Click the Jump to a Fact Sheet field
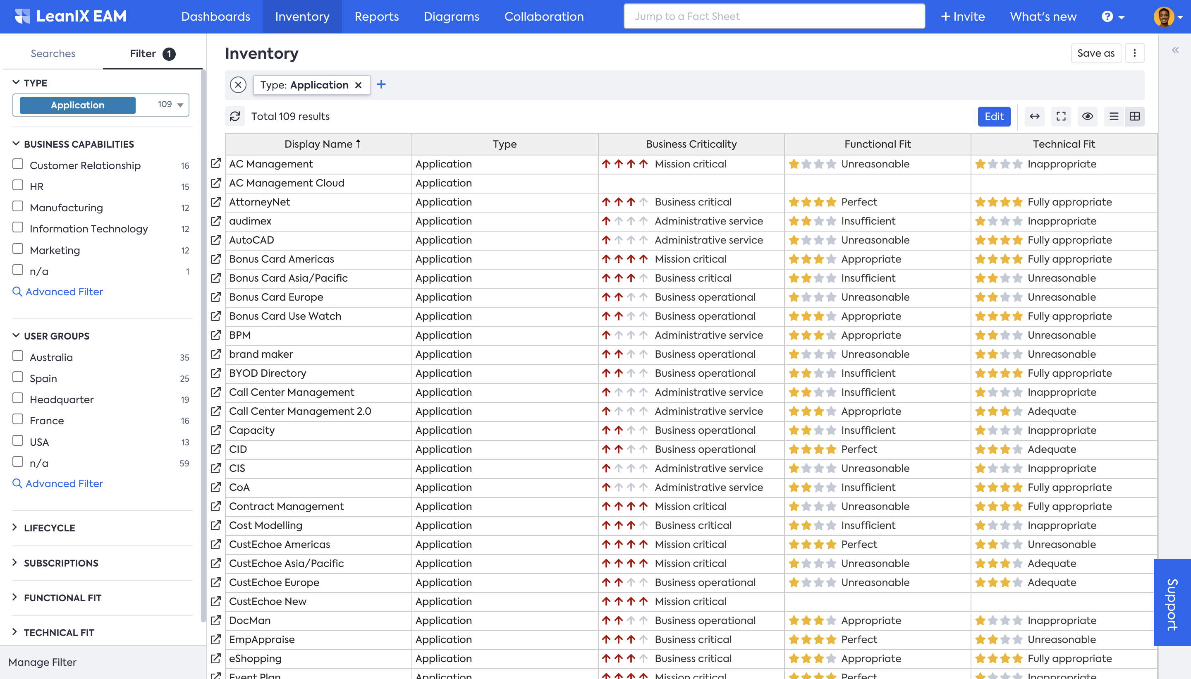The width and height of the screenshot is (1191, 679). (774, 16)
